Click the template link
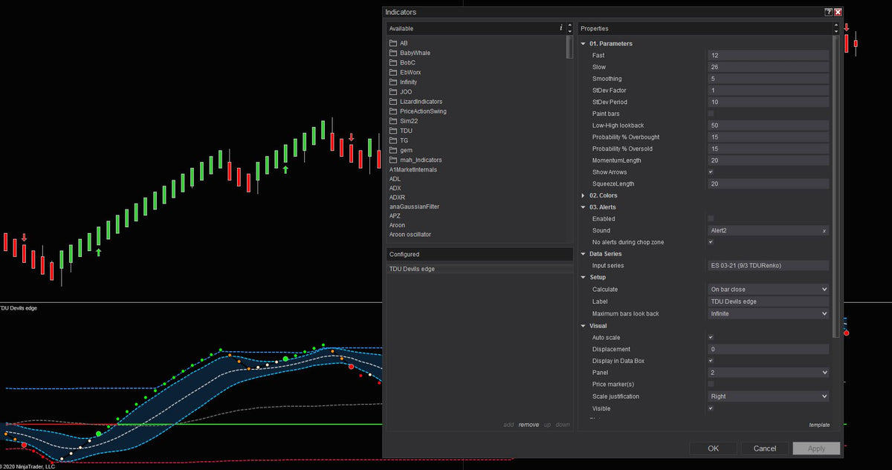The image size is (892, 470). [x=818, y=425]
